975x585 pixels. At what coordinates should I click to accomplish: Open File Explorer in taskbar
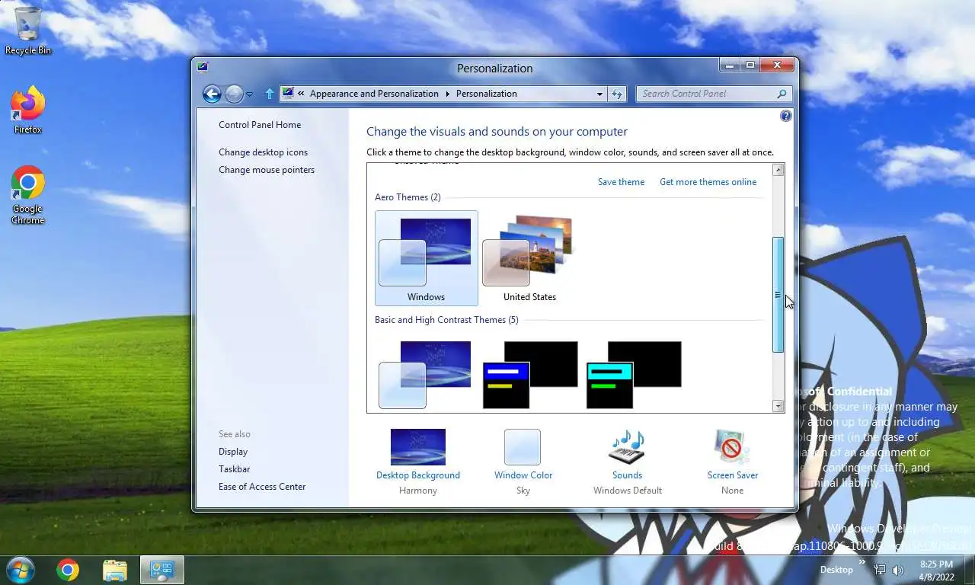pos(115,570)
